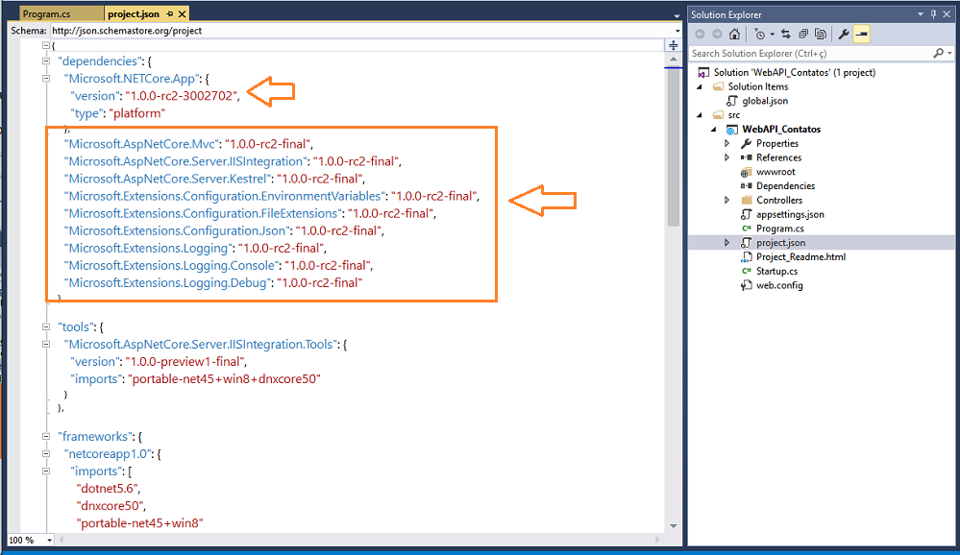Open the 100 % zoom level dropdown
Viewport: 960px width, 555px height.
coord(50,541)
